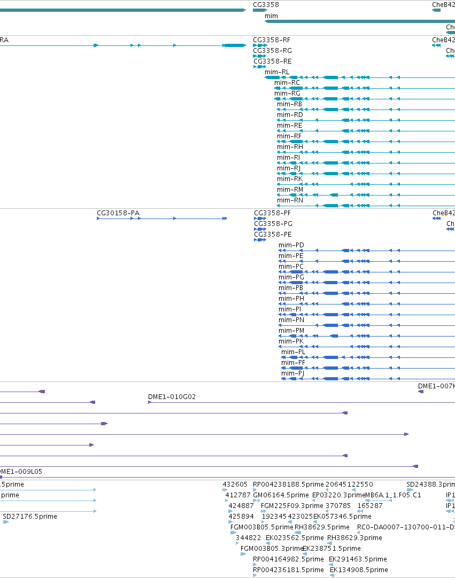Open the CG30158-PA protein feature

point(118,213)
